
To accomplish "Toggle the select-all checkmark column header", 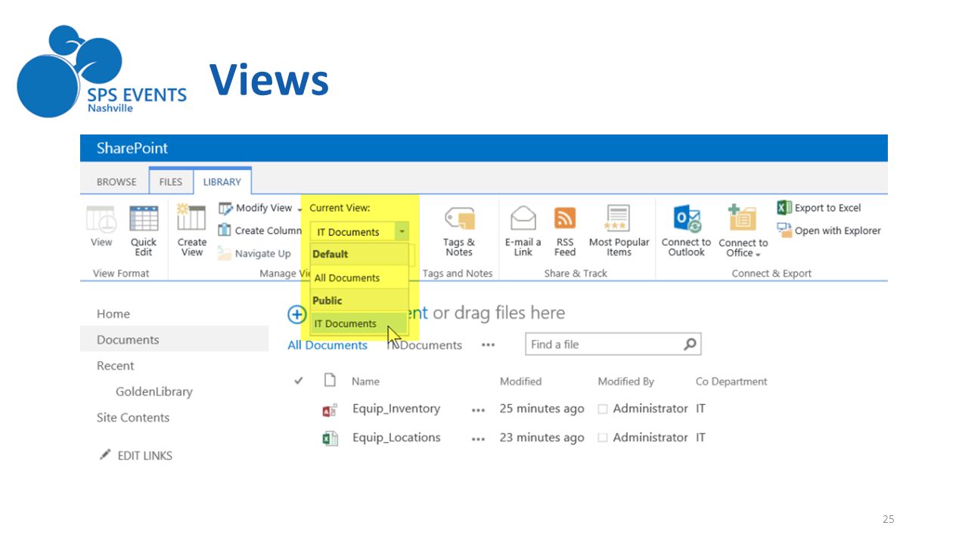I will click(299, 381).
